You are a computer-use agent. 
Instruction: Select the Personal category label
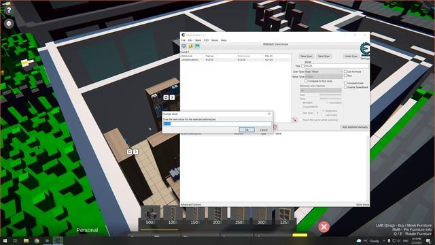pos(87,230)
